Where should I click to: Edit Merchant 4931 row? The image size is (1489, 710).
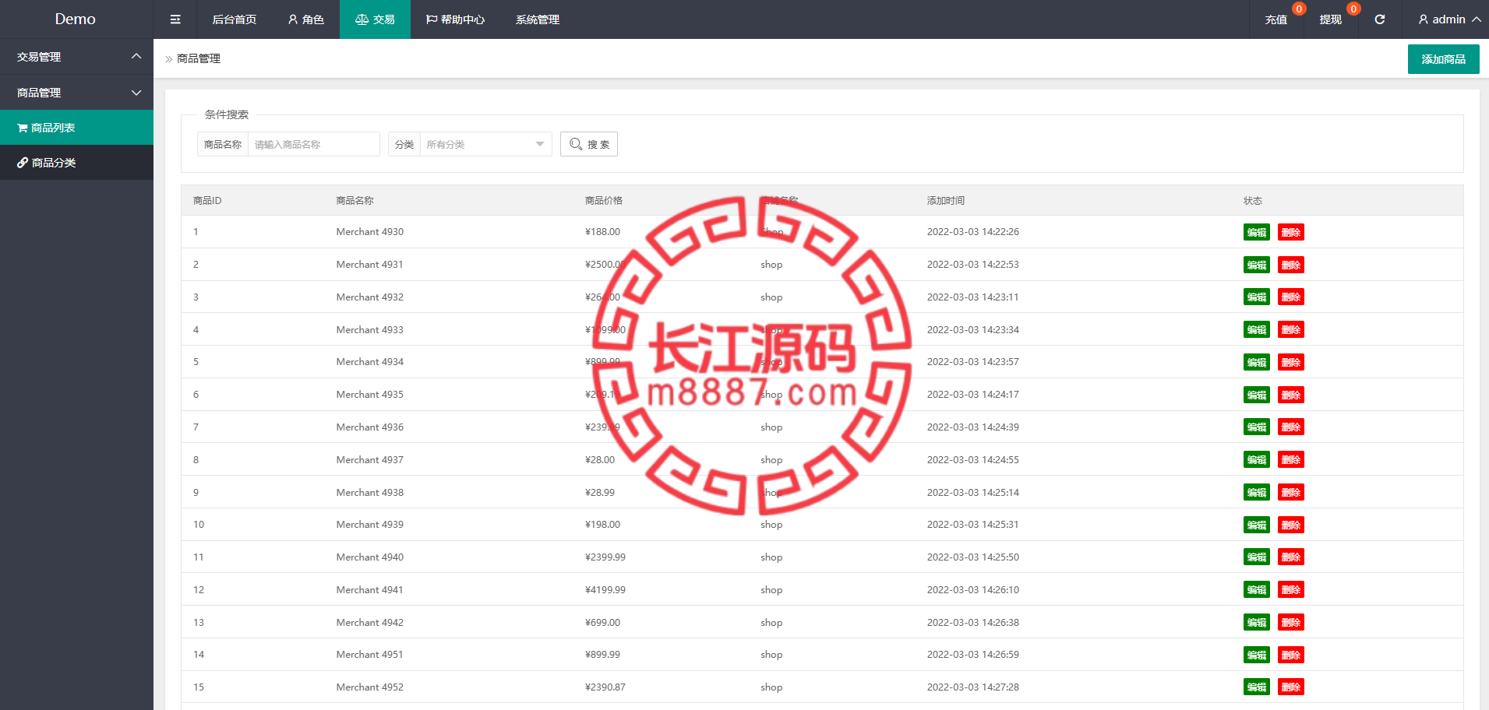pos(1257,265)
